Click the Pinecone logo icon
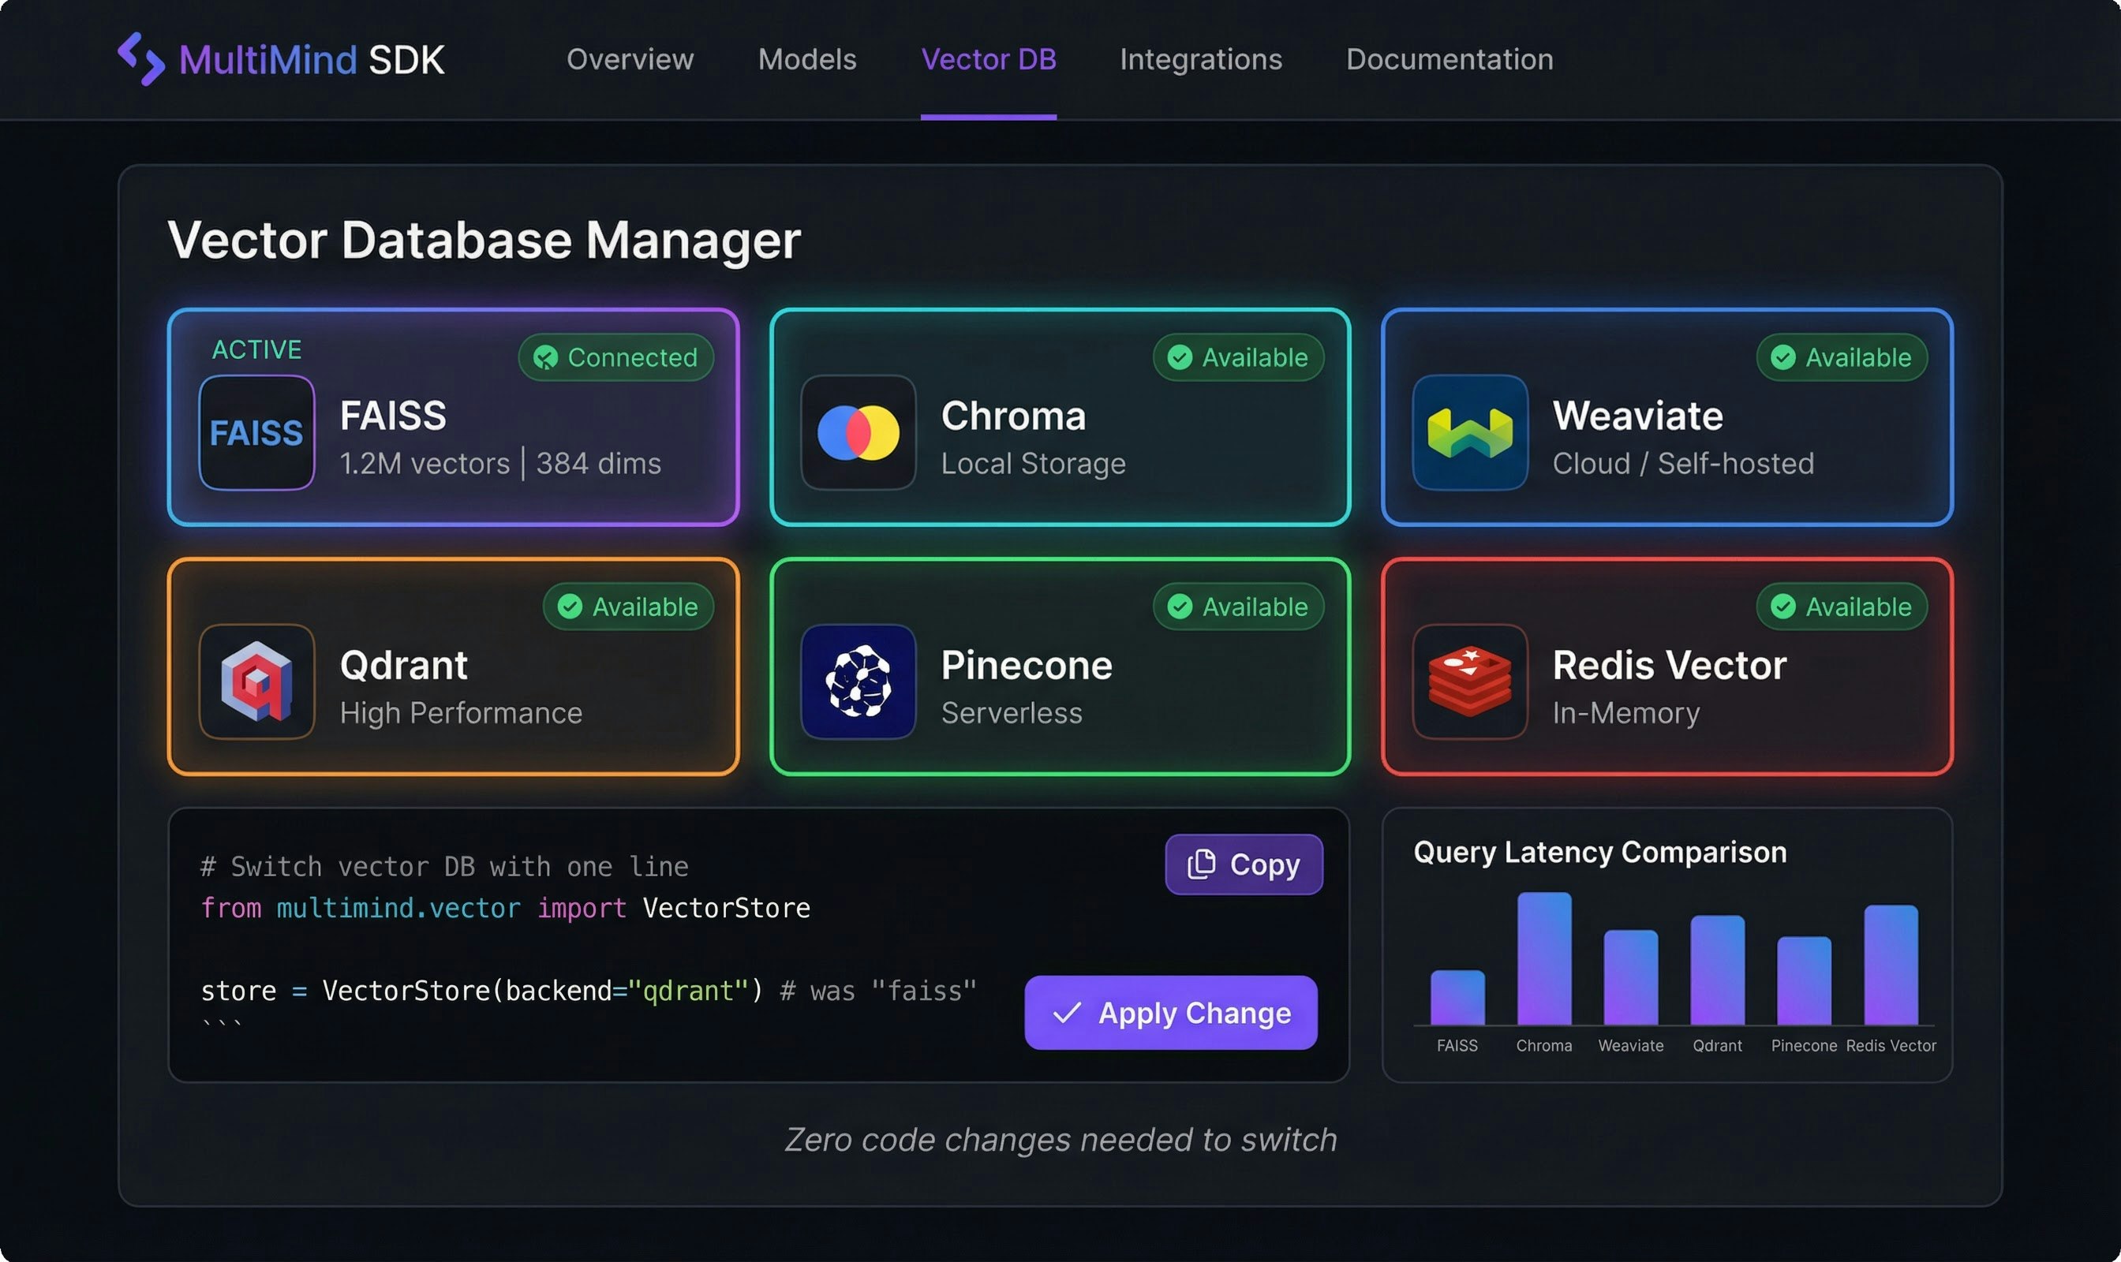Viewport: 2121px width, 1262px height. [858, 681]
